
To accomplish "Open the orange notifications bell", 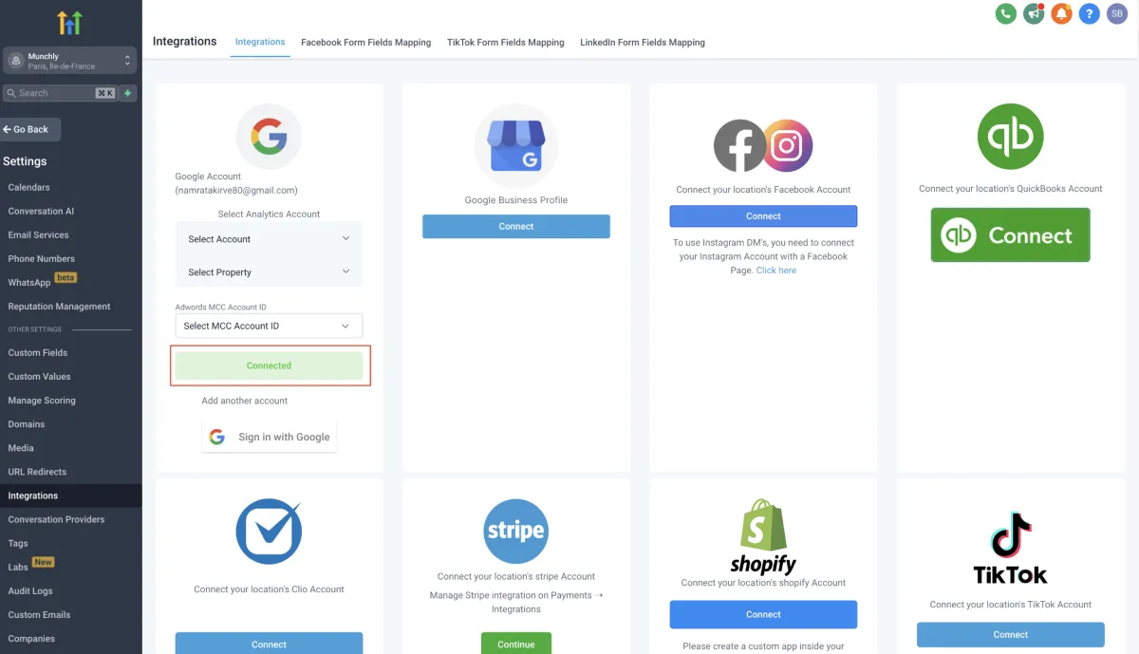I will 1061,13.
